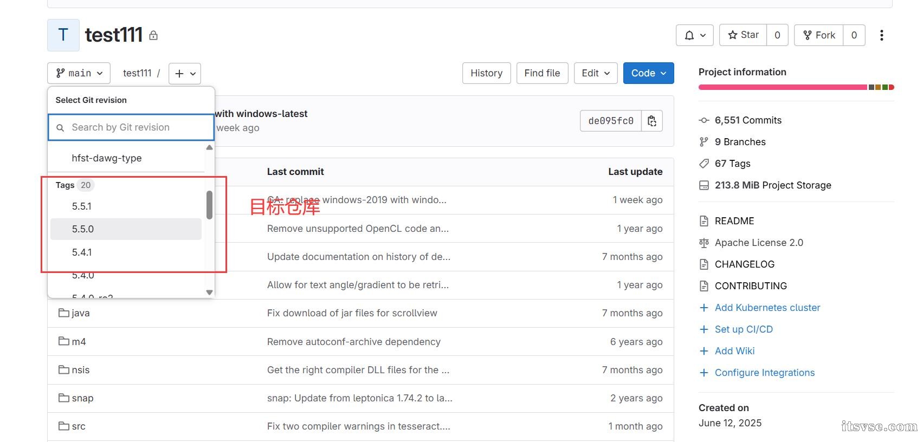This screenshot has width=923, height=442.
Task: Click the copy commit SHA icon
Action: click(652, 121)
